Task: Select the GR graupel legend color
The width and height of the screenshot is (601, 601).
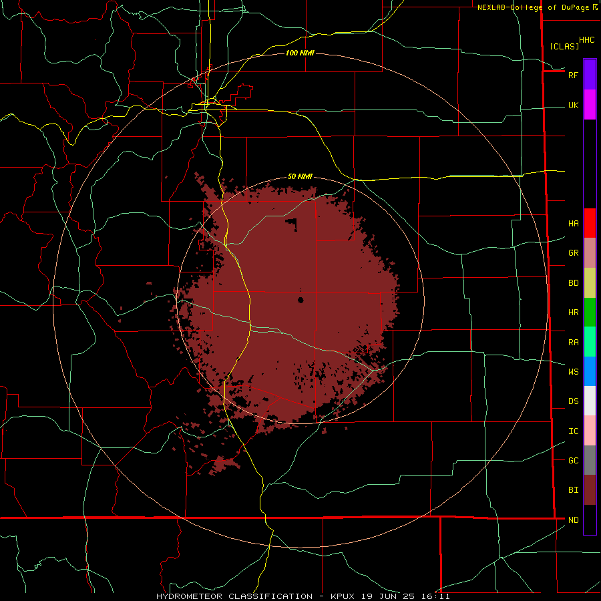Action: click(x=590, y=253)
